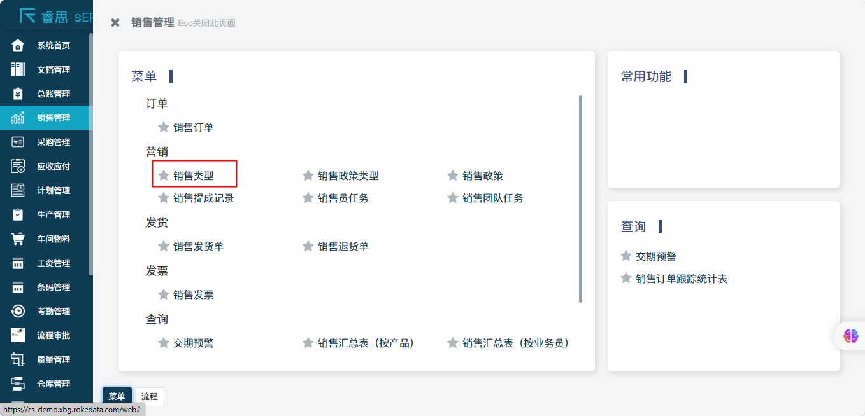The height and width of the screenshot is (416, 865).
Task: Toggle the star beside 销售政策
Action: pyautogui.click(x=453, y=176)
